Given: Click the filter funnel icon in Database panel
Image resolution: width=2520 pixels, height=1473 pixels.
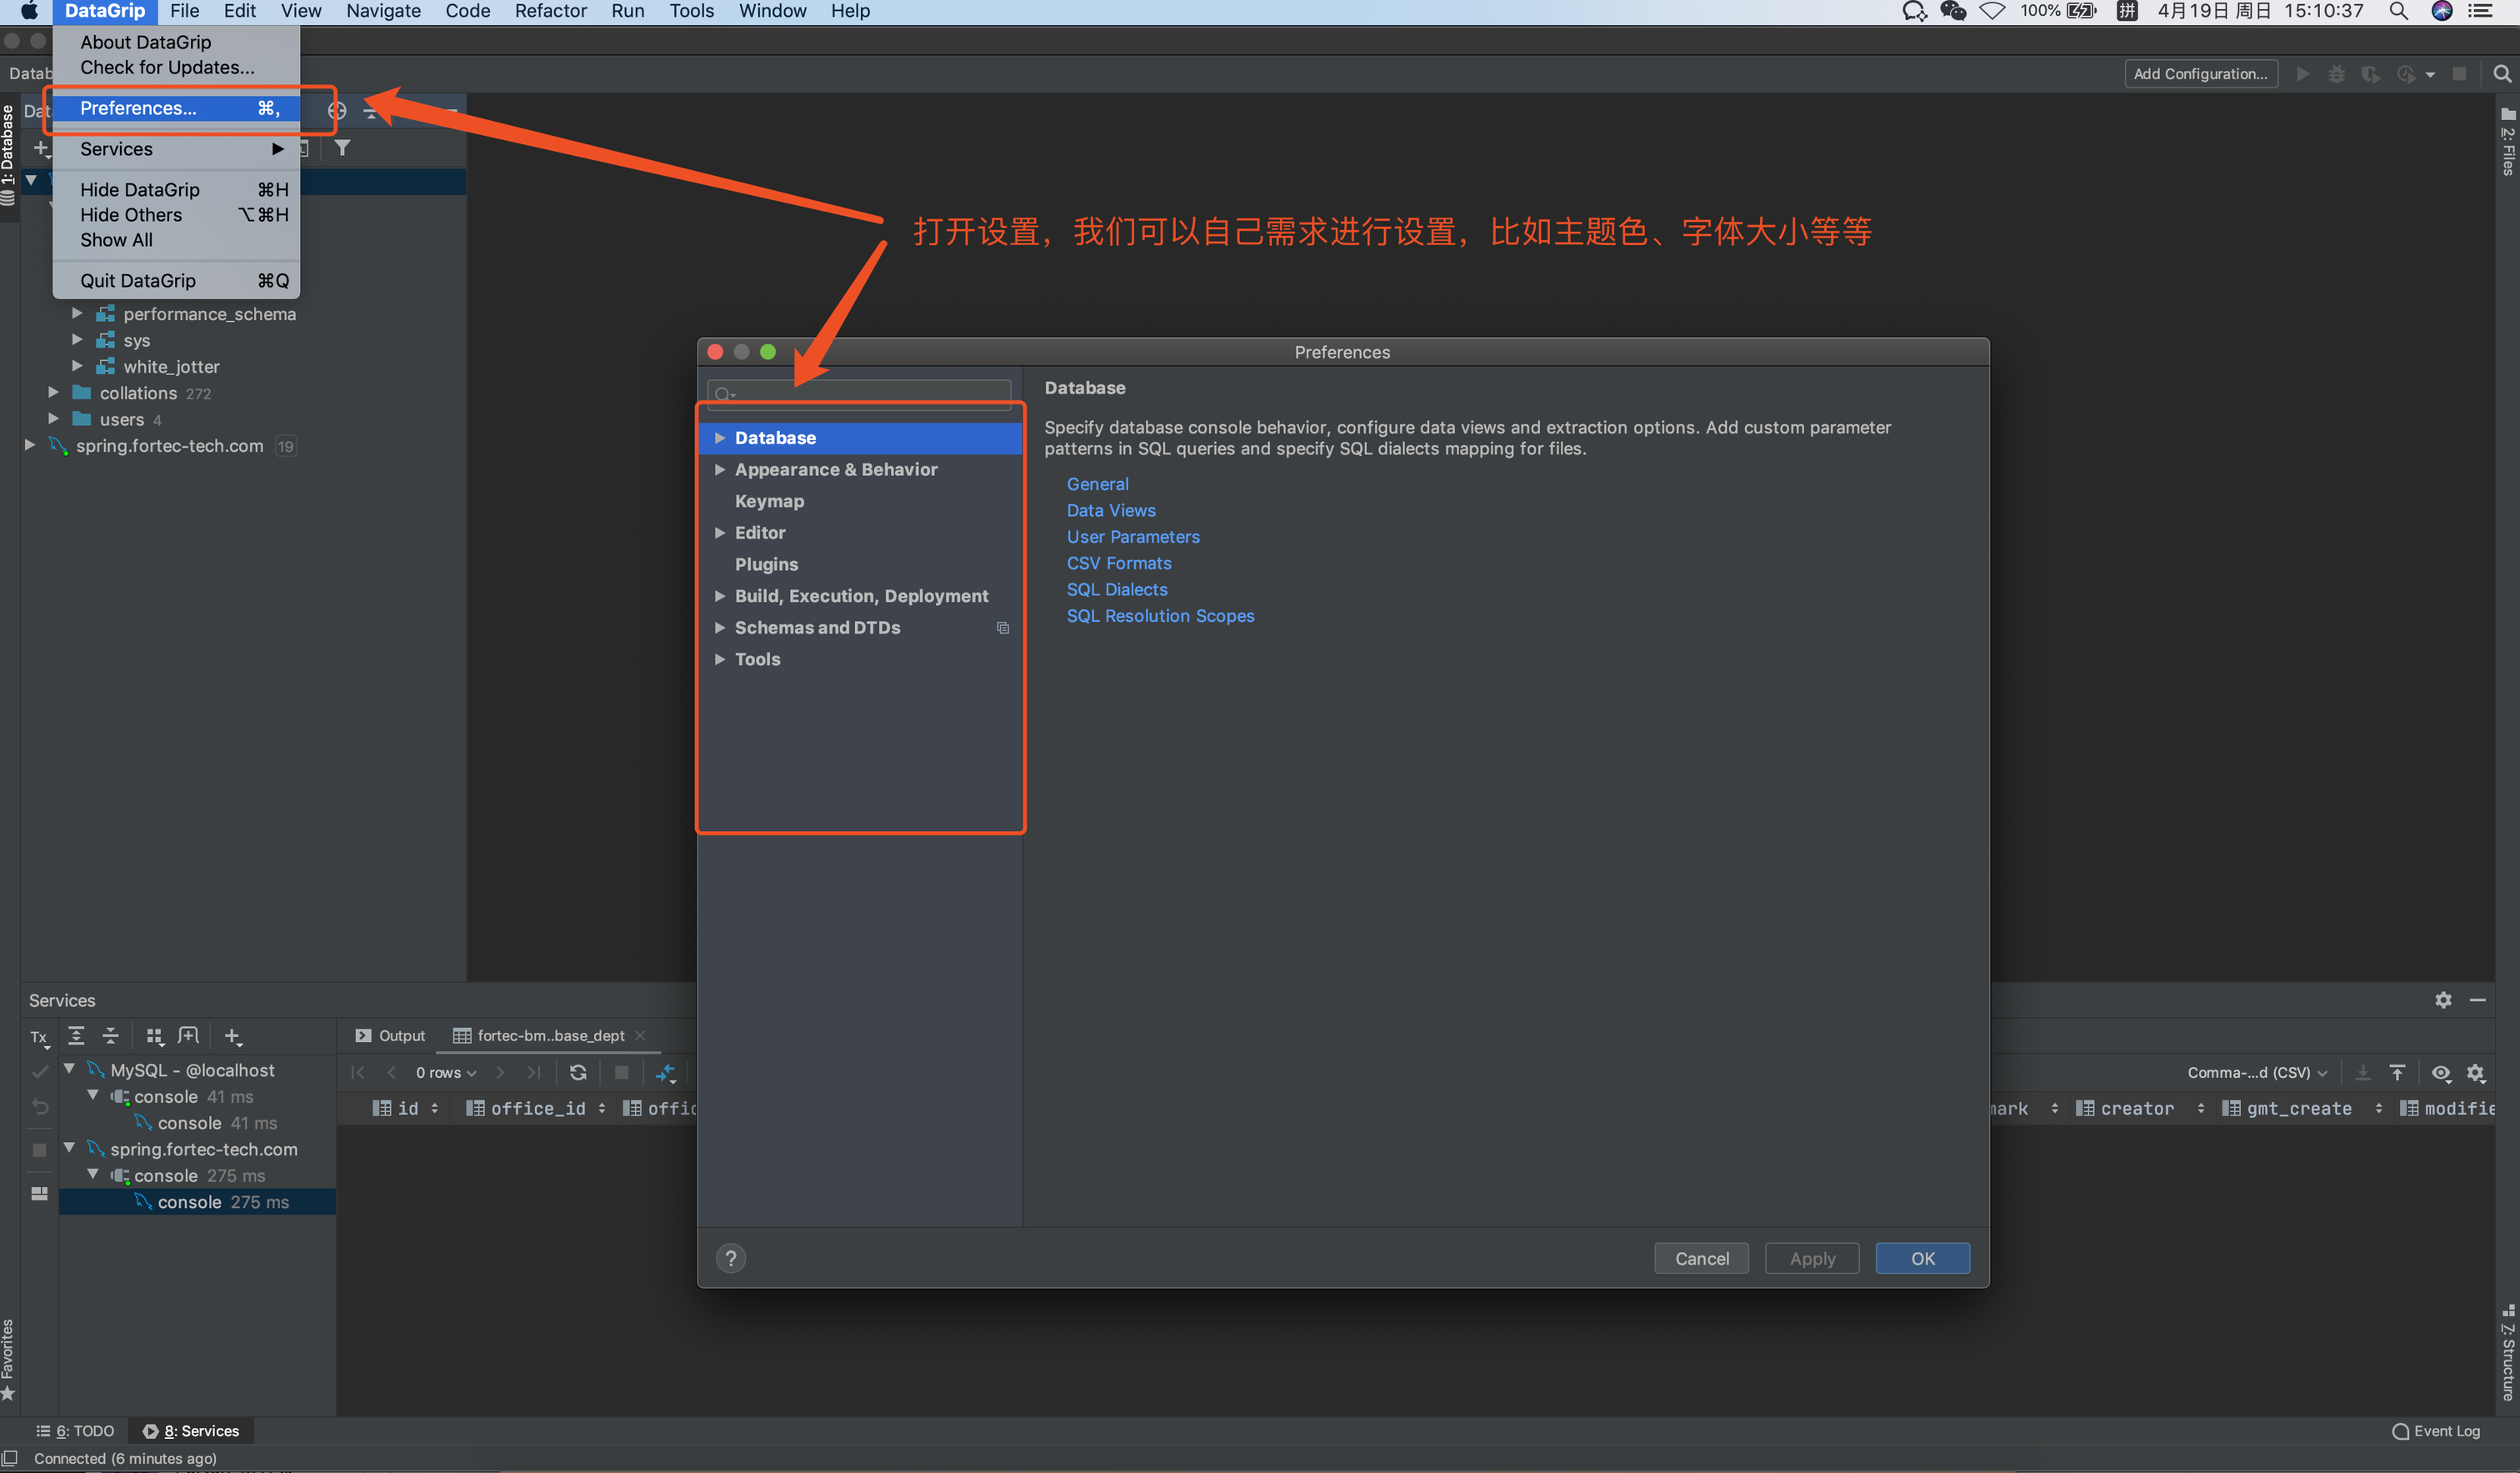Looking at the screenshot, I should [342, 148].
